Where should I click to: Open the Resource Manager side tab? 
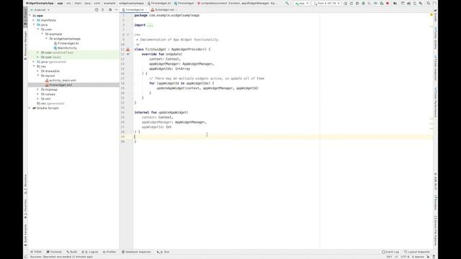tap(25, 45)
